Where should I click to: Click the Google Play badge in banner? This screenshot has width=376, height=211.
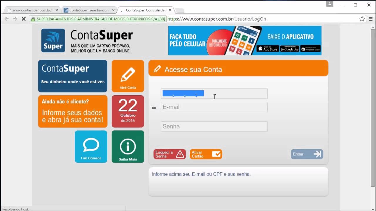290,49
